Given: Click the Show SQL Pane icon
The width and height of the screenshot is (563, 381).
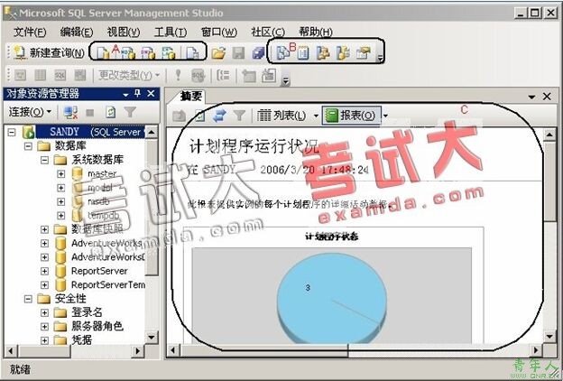Looking at the screenshot, I should [x=60, y=76].
